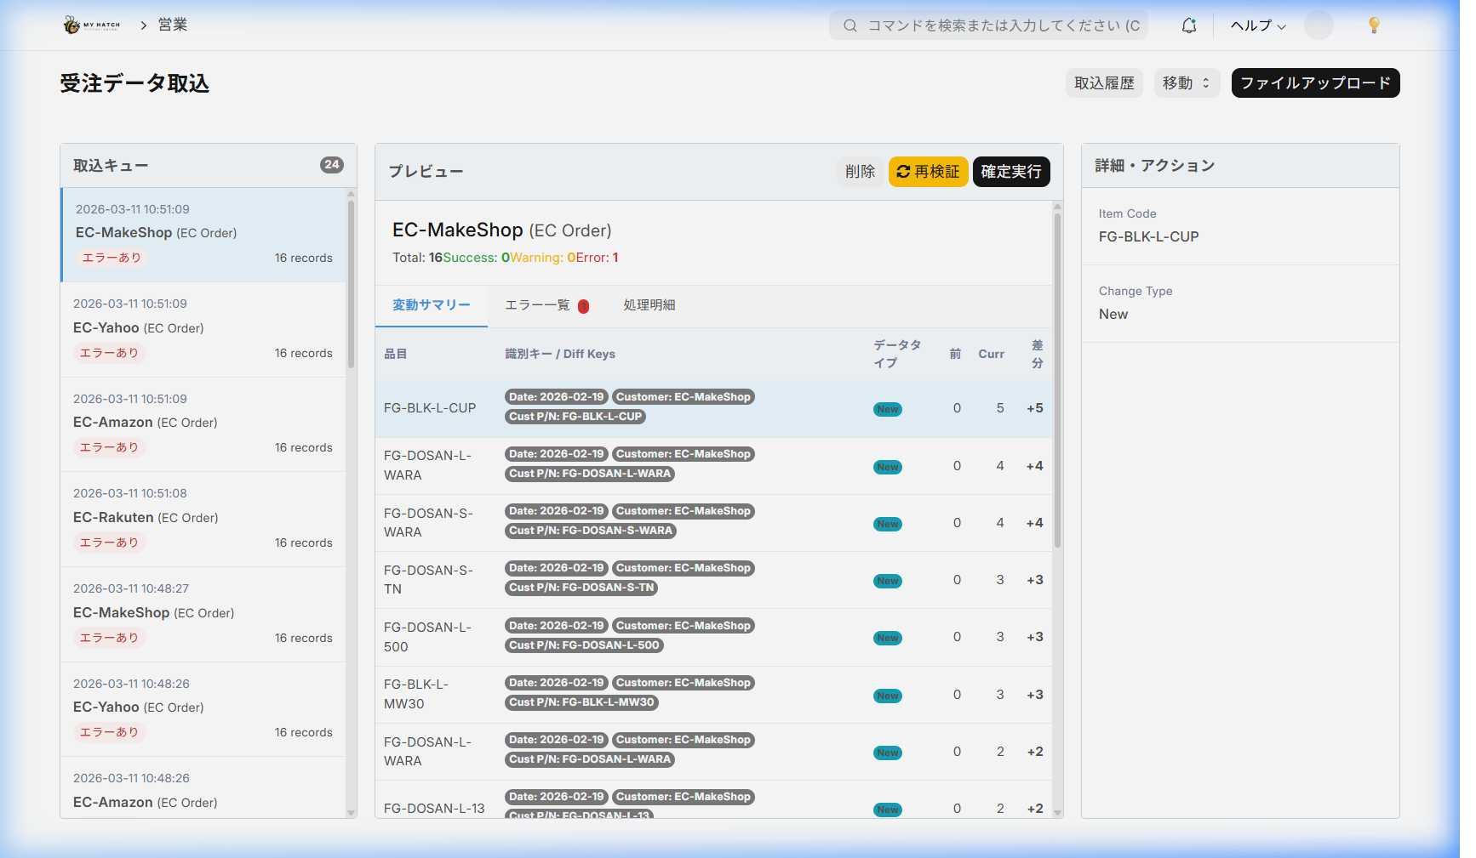Open the 移動 dropdown
Screen dimensions: 1476x858
point(1186,83)
